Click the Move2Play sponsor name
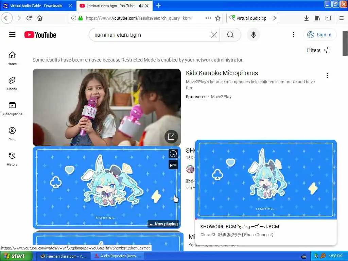The height and width of the screenshot is (261, 348). 221,97
